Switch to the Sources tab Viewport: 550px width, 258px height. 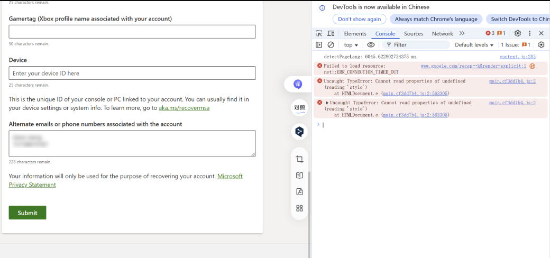click(414, 34)
